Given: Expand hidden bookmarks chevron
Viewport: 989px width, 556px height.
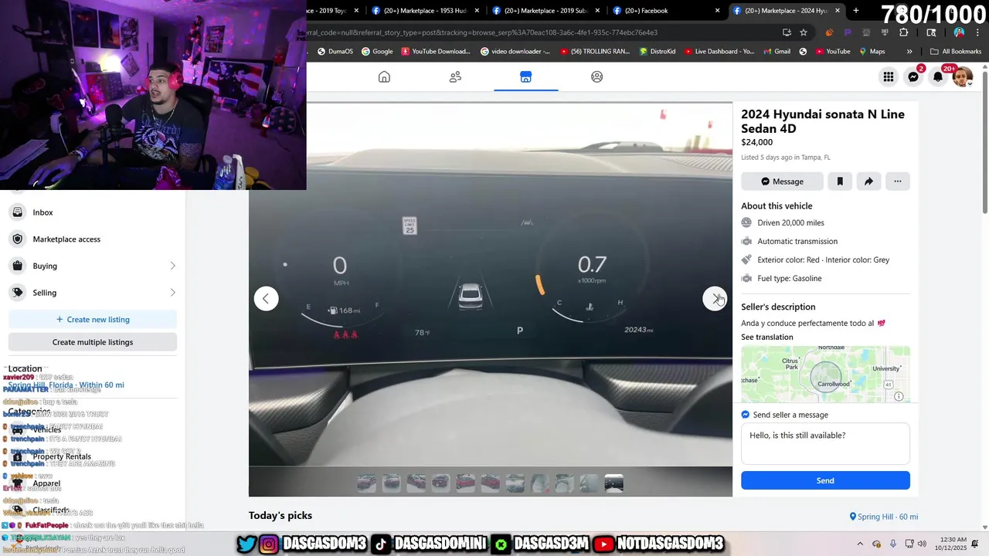Looking at the screenshot, I should (x=909, y=52).
